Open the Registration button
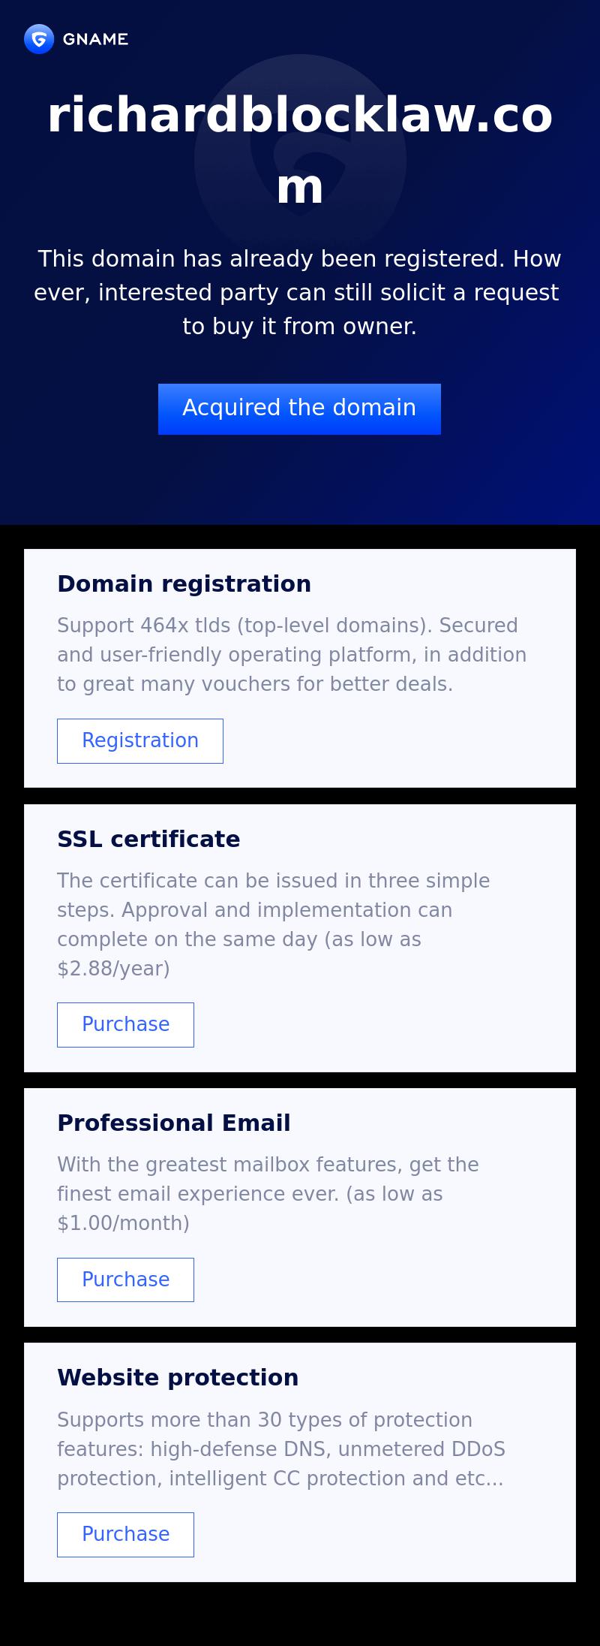Viewport: 600px width, 1646px height. 140,740
